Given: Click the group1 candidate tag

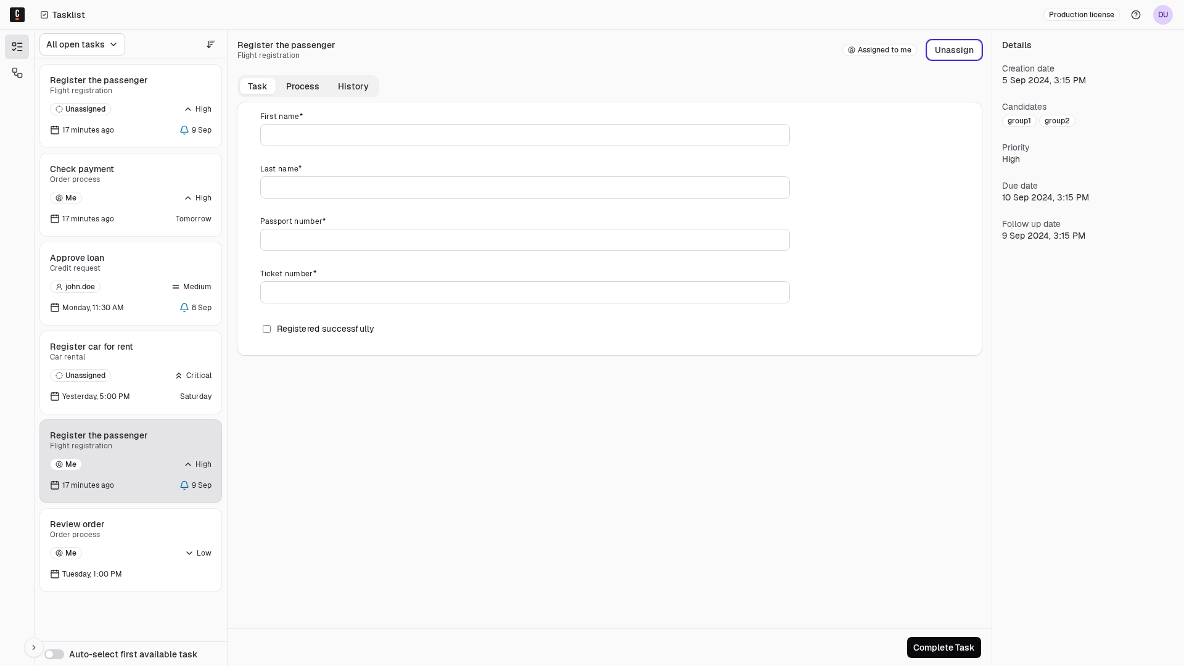Looking at the screenshot, I should click(1019, 121).
